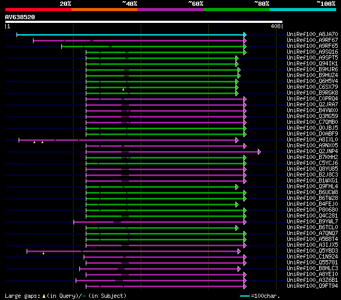Click the green ~80% legend segment
Screen dimensions: 341x300
coord(236,9)
